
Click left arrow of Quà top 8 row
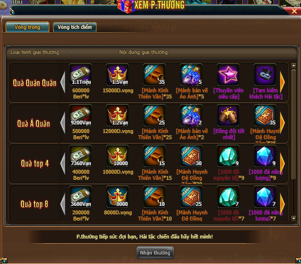[63, 204]
